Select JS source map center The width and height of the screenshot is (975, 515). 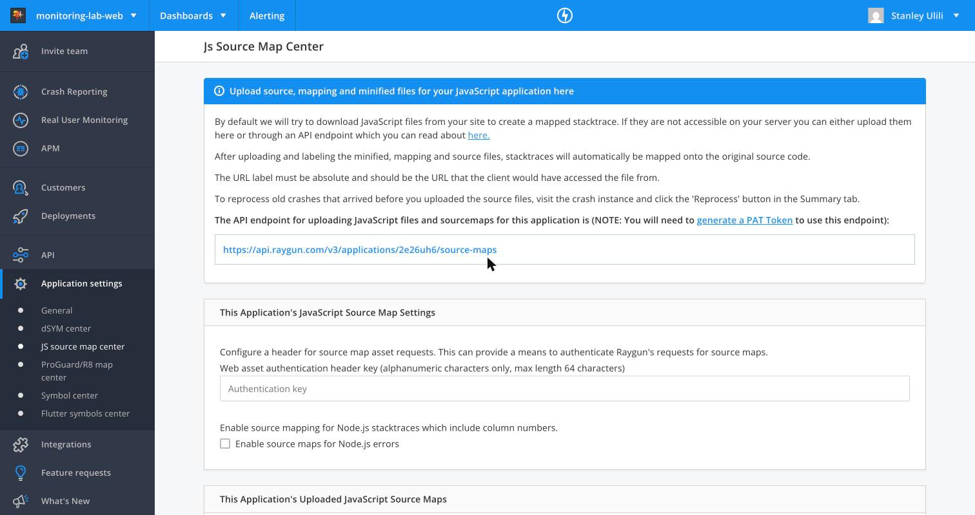pos(83,346)
